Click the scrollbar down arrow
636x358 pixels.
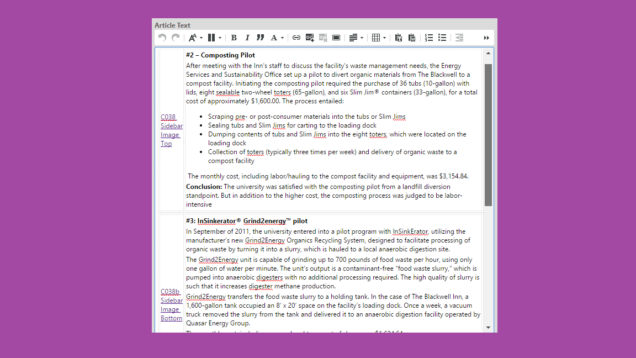click(488, 328)
